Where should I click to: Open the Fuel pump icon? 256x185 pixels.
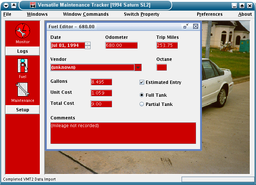click(22, 66)
